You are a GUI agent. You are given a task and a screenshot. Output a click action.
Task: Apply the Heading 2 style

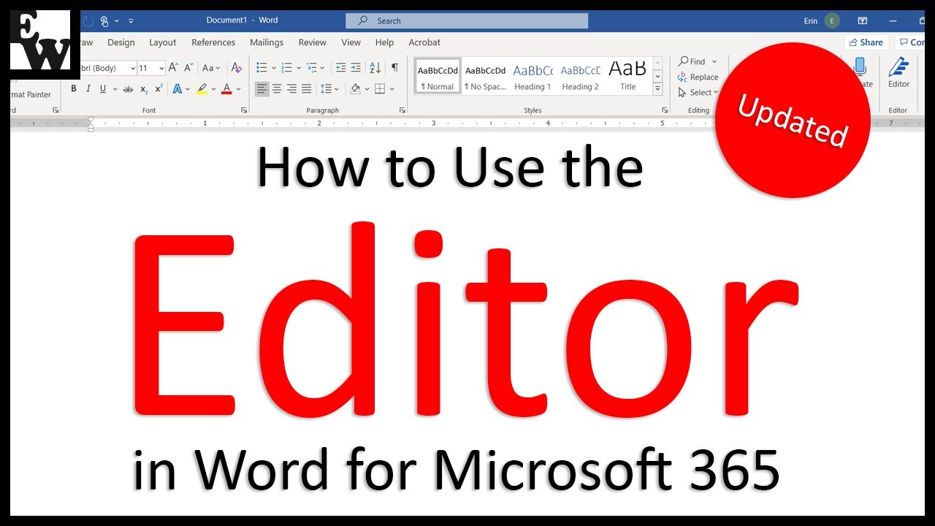(x=581, y=77)
